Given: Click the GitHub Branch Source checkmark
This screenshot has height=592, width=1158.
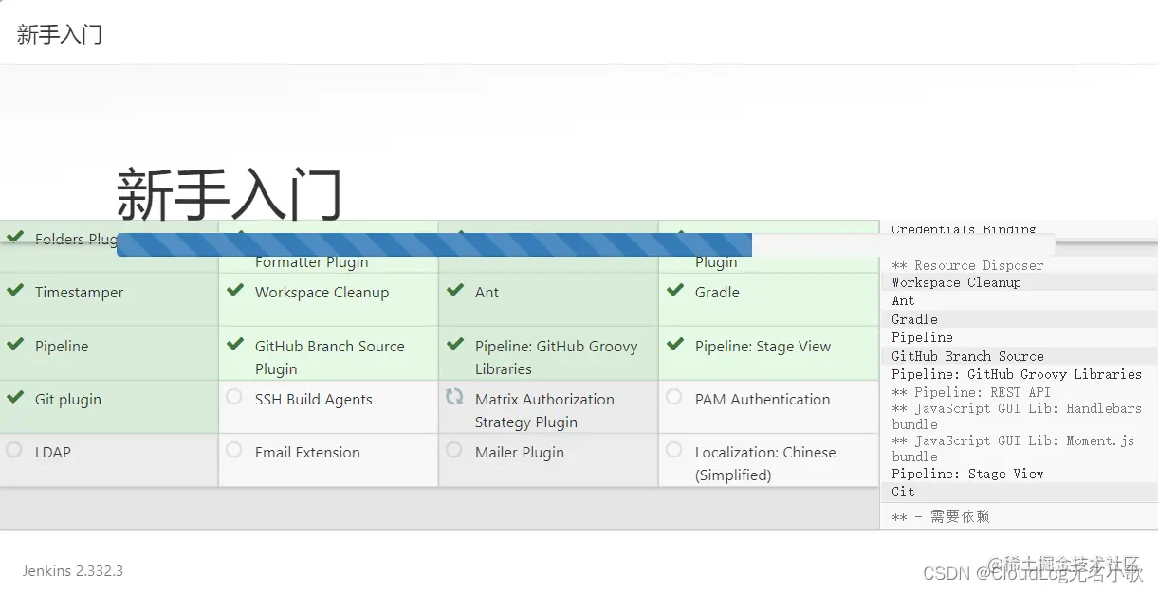Looking at the screenshot, I should point(234,344).
